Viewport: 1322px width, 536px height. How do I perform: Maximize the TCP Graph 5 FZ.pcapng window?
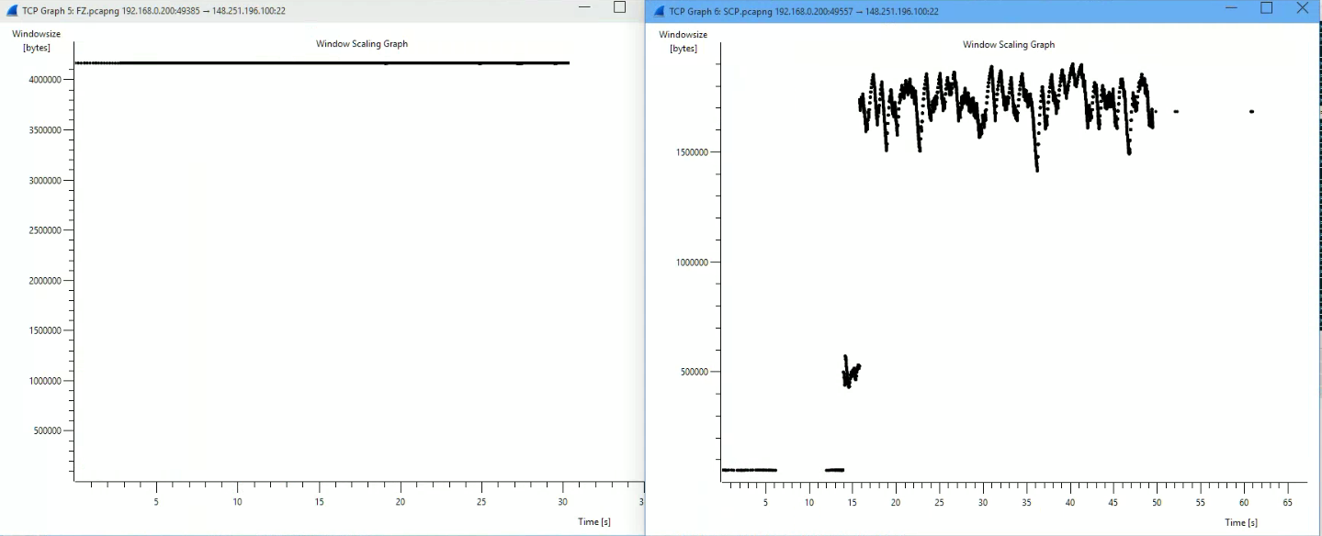pyautogui.click(x=619, y=7)
